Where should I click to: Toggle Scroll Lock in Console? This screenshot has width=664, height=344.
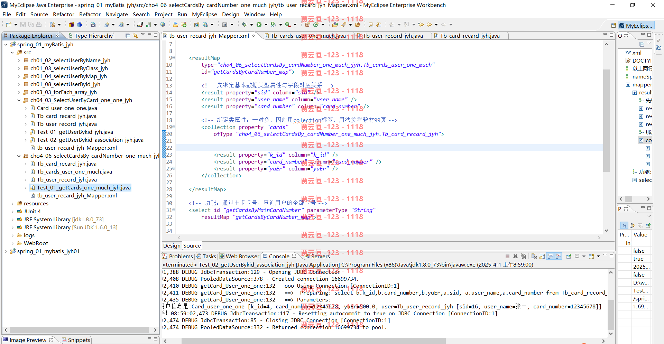tap(542, 256)
